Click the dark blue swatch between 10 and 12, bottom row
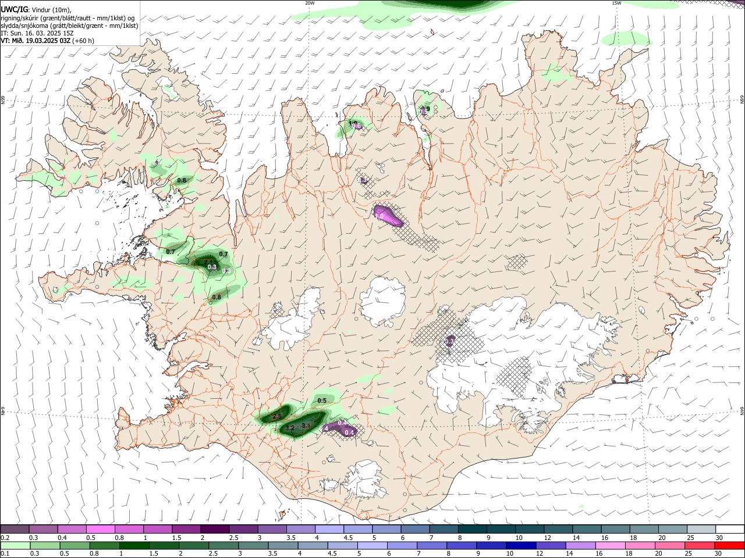745x558 pixels. pos(521,546)
